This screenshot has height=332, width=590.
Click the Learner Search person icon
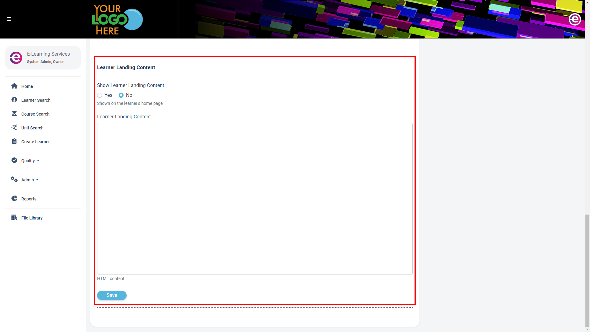[x=14, y=100]
